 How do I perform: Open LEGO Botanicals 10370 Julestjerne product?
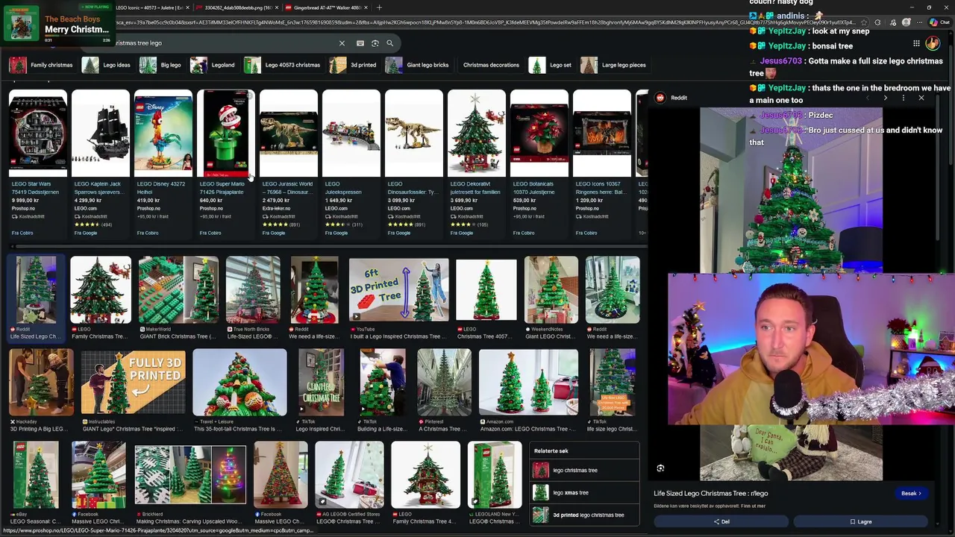(x=539, y=163)
